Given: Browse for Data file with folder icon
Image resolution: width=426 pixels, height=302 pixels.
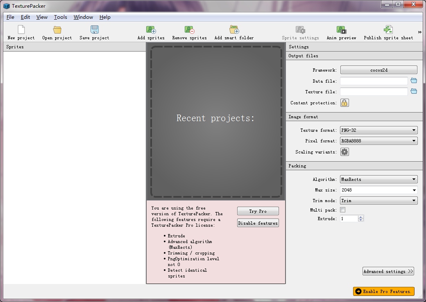Looking at the screenshot, I should tap(414, 81).
